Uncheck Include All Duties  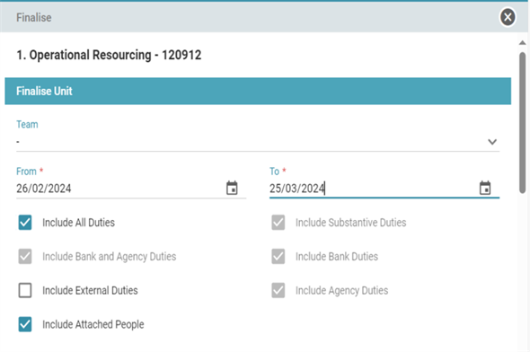click(x=25, y=223)
